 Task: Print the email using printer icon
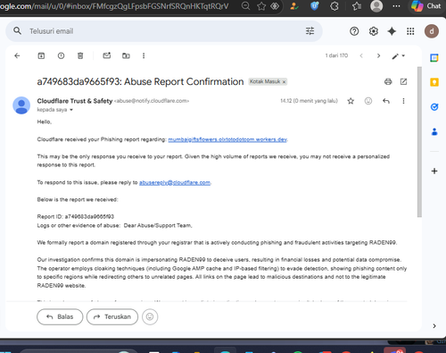(388, 81)
